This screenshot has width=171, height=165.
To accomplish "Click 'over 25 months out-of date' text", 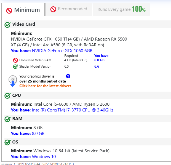I will coord(43,81).
